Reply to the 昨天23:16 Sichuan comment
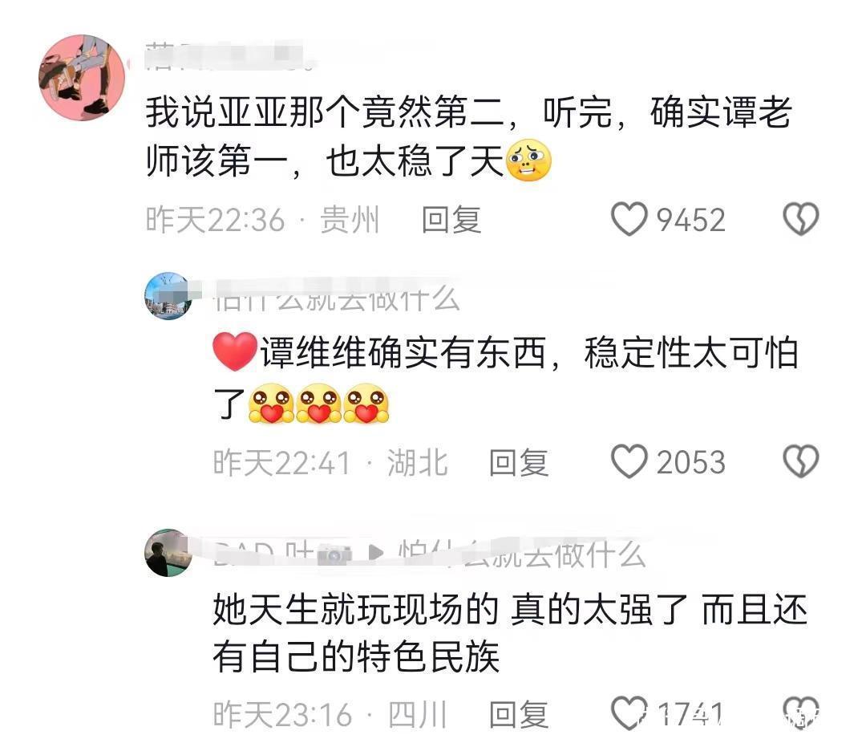Image resolution: width=866 pixels, height=735 pixels. point(519,714)
